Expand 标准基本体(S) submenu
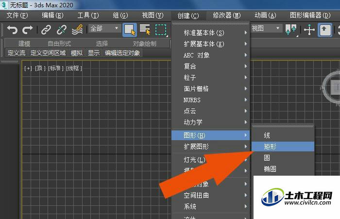Image resolution: width=340 pixels, height=219 pixels. click(x=210, y=33)
